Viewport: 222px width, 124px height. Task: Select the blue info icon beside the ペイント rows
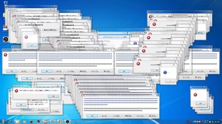pyautogui.click(x=135, y=43)
